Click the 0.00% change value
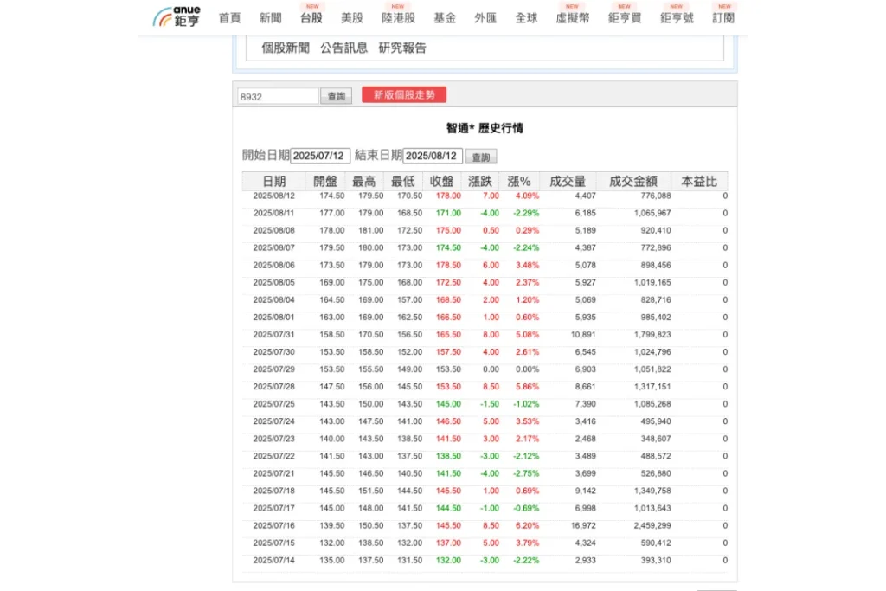Viewport: 886px width, 591px height. 527,369
